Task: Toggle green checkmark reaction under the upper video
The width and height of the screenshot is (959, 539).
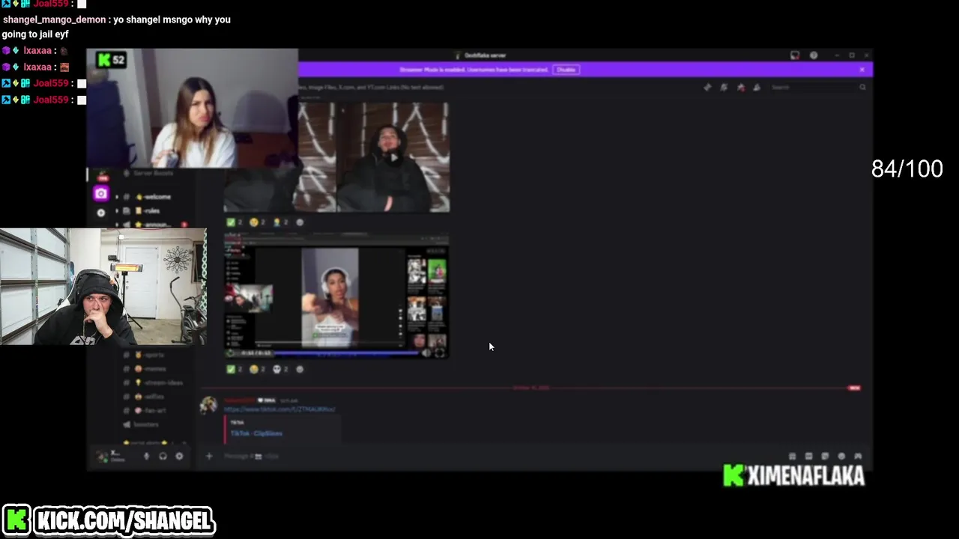Action: pyautogui.click(x=236, y=222)
